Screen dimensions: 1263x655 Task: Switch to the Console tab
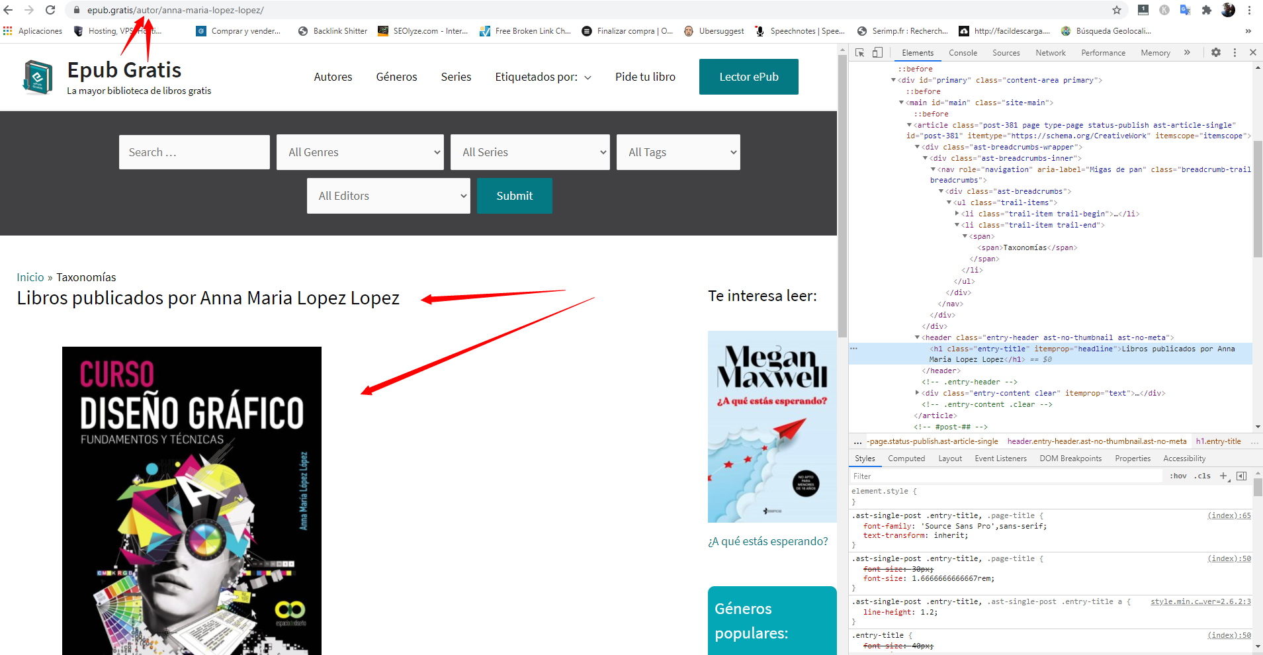[x=963, y=53]
